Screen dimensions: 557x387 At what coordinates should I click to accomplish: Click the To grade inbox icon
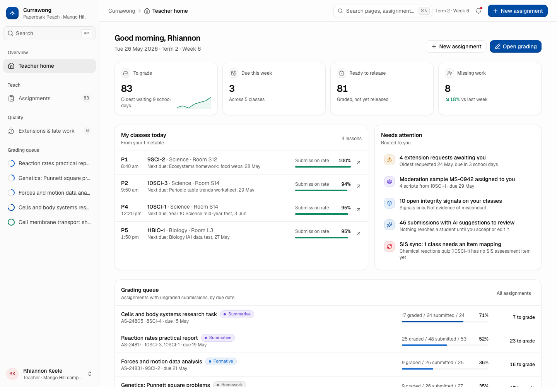pyautogui.click(x=126, y=73)
